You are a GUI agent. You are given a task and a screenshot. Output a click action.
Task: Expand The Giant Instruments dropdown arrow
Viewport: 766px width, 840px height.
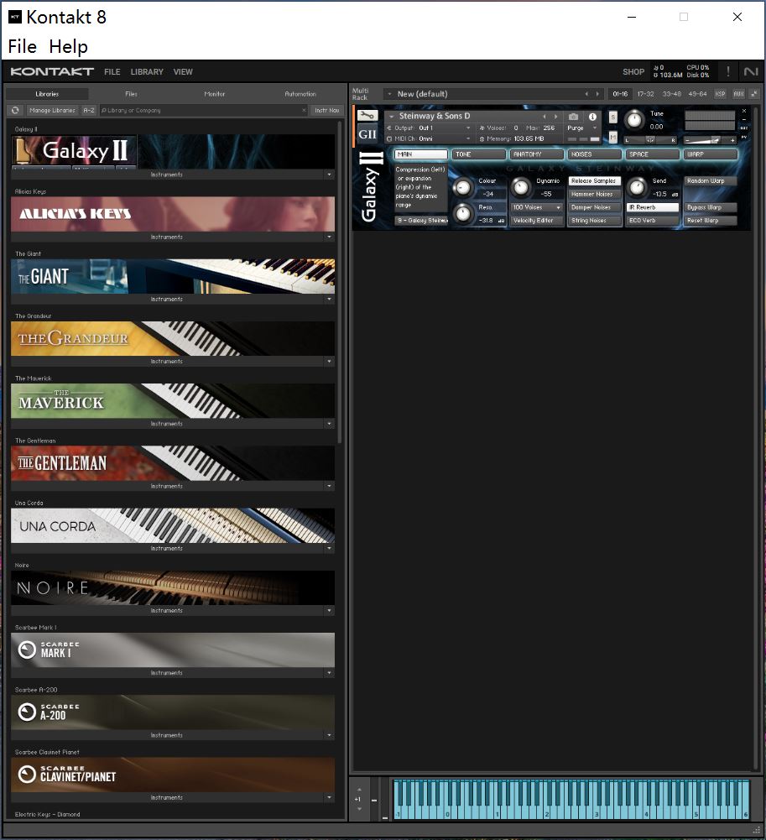click(x=329, y=299)
